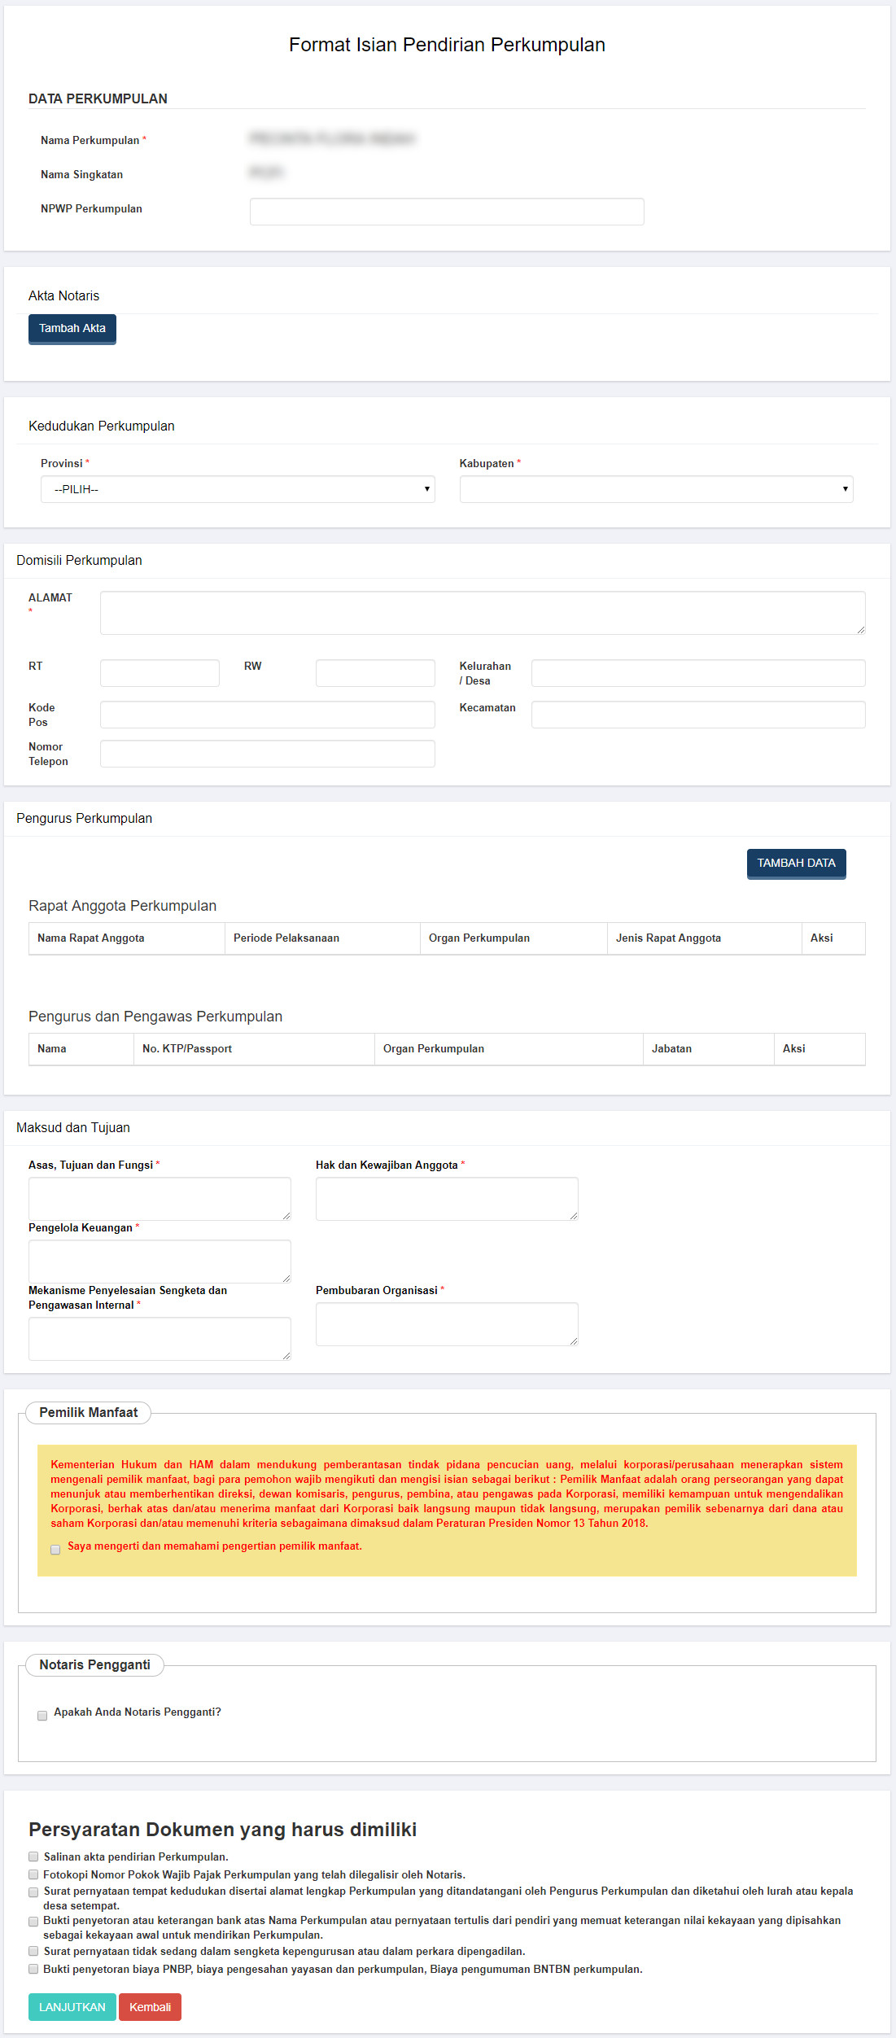Screen dimensions: 896x2038
Task: Check 'Salinan akta pendirian Perkumpulan' box
Action: 33,1857
